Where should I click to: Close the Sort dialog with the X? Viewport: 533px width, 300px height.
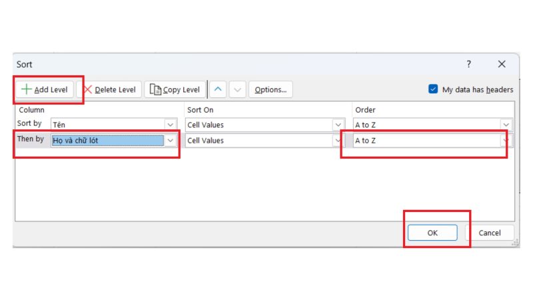point(502,64)
